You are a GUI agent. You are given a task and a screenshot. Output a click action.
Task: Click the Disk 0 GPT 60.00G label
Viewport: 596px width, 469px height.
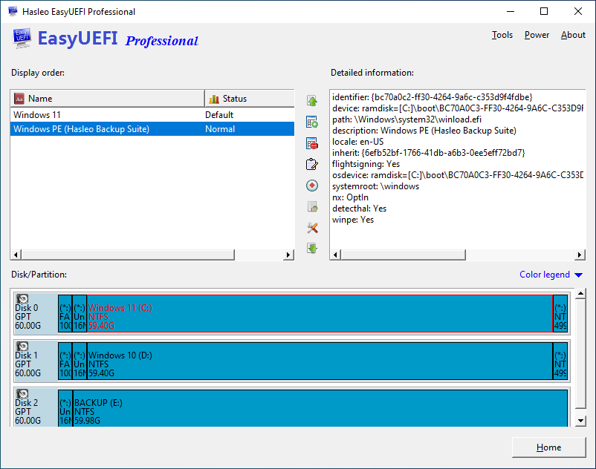27,317
